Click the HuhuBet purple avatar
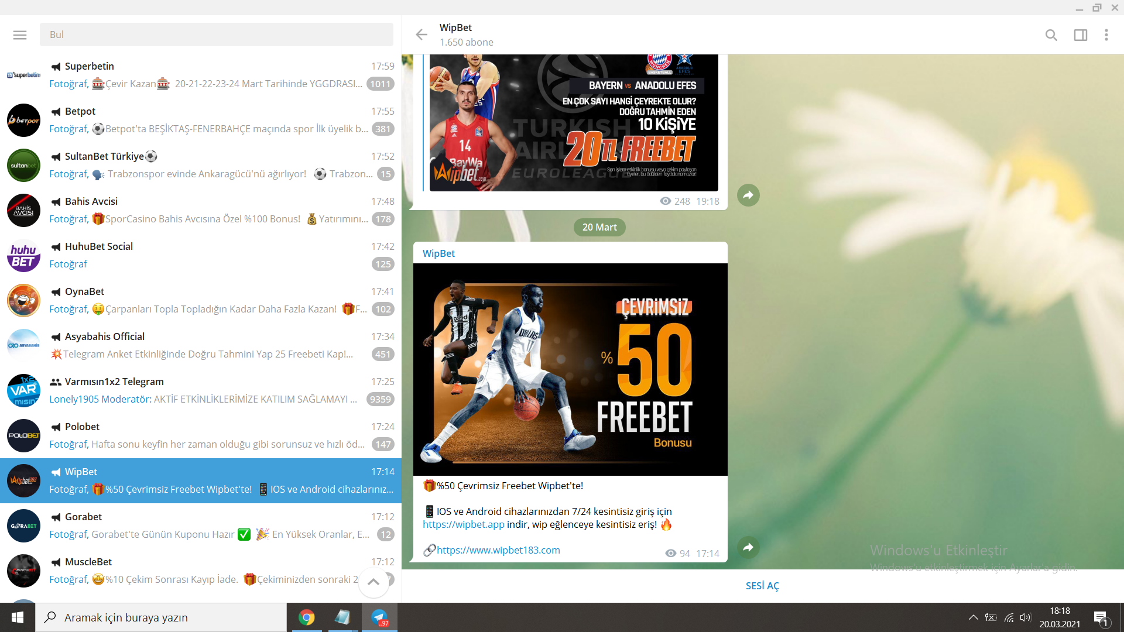The height and width of the screenshot is (632, 1124). click(x=23, y=255)
